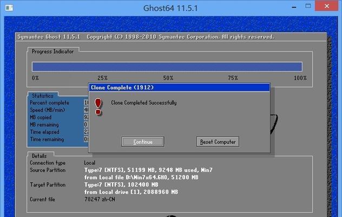This screenshot has width=342, height=217.
Task: Click the 0% progress scale mark
Action: pos(35,78)
